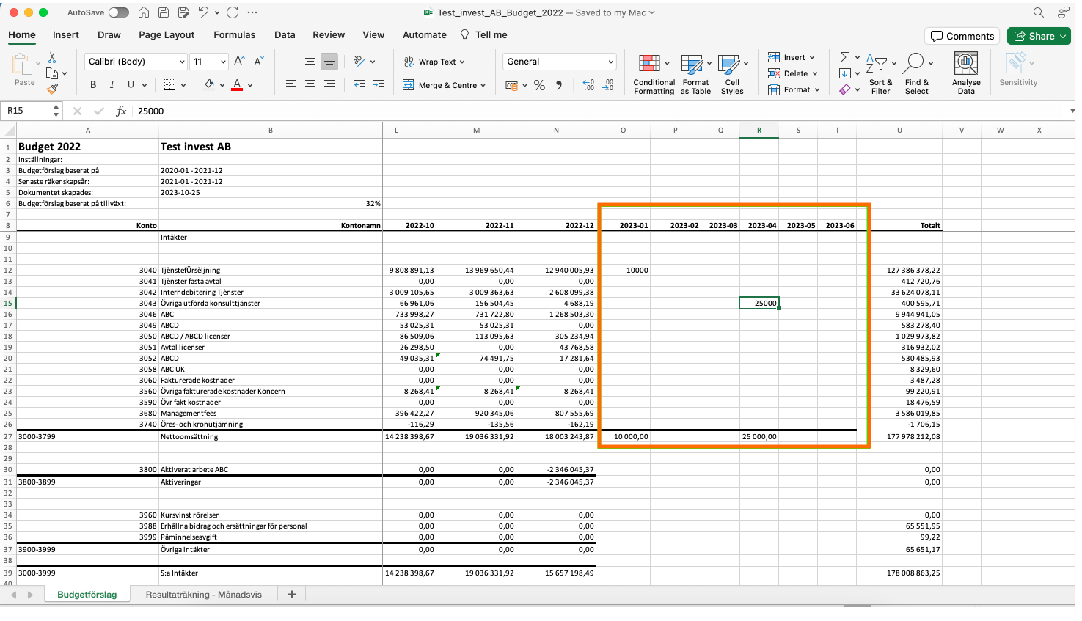Switch to the Formulas tab
1082x621 pixels.
tap(234, 34)
